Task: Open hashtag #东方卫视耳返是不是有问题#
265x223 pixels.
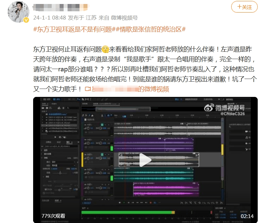Action: (x=73, y=29)
